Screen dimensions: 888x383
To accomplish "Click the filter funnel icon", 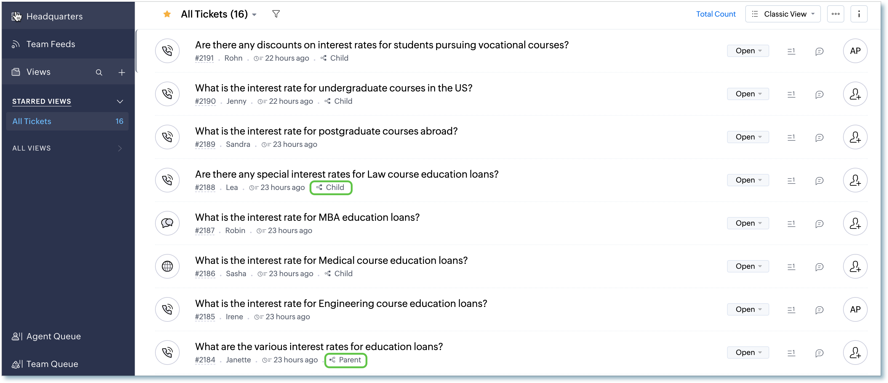I will tap(276, 14).
